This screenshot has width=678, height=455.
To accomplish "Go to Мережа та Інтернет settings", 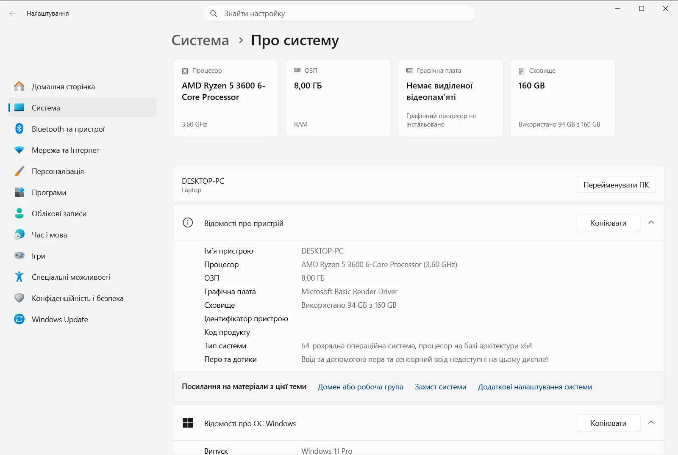I will pyautogui.click(x=82, y=150).
